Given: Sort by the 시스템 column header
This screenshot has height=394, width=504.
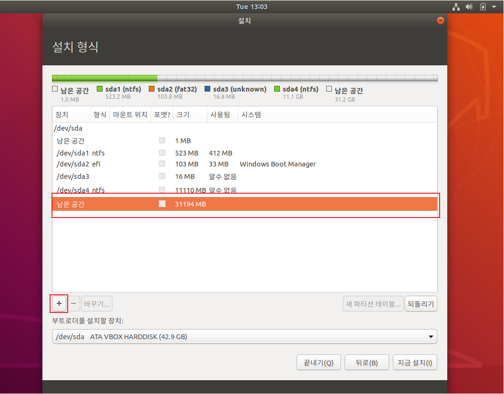Looking at the screenshot, I should click(x=338, y=114).
